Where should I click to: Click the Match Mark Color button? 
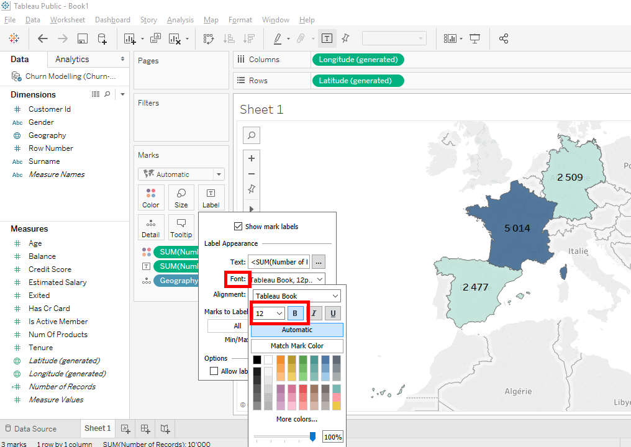(297, 346)
